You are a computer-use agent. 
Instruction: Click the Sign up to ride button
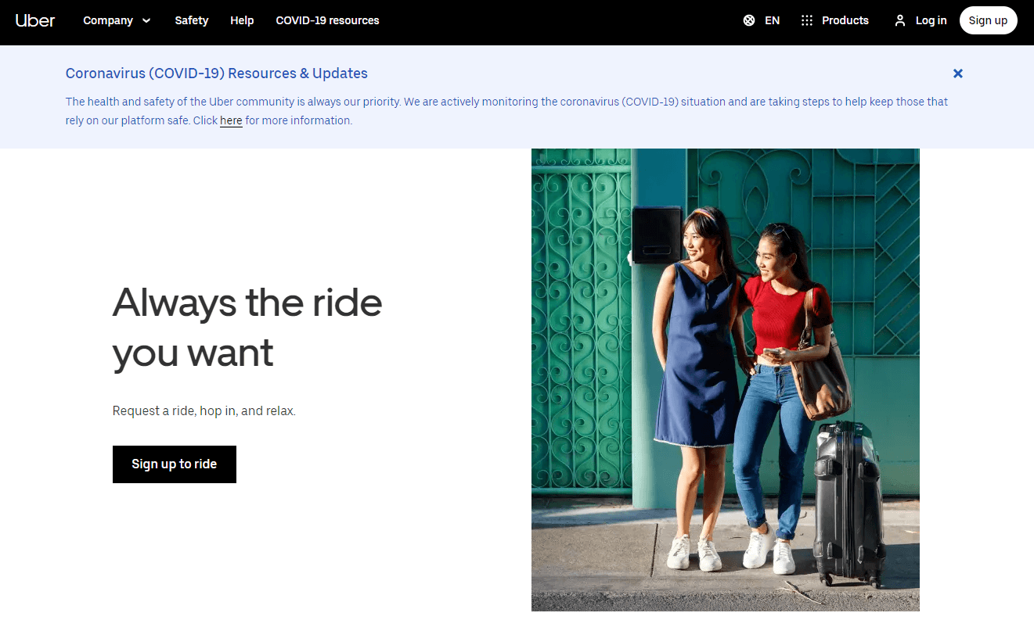[x=175, y=464]
